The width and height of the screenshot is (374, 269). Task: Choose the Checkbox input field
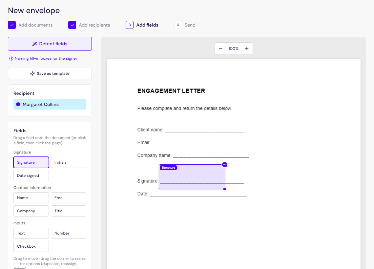pos(31,246)
